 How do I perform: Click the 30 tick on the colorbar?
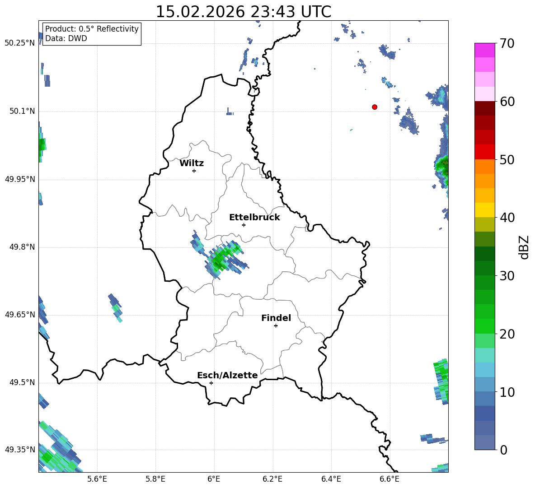click(507, 276)
